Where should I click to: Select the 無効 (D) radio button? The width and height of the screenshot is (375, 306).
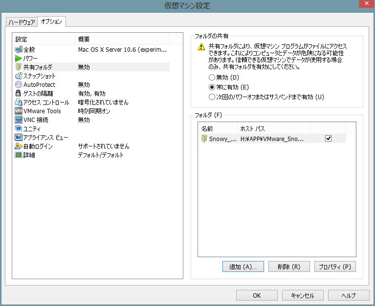tap(212, 77)
